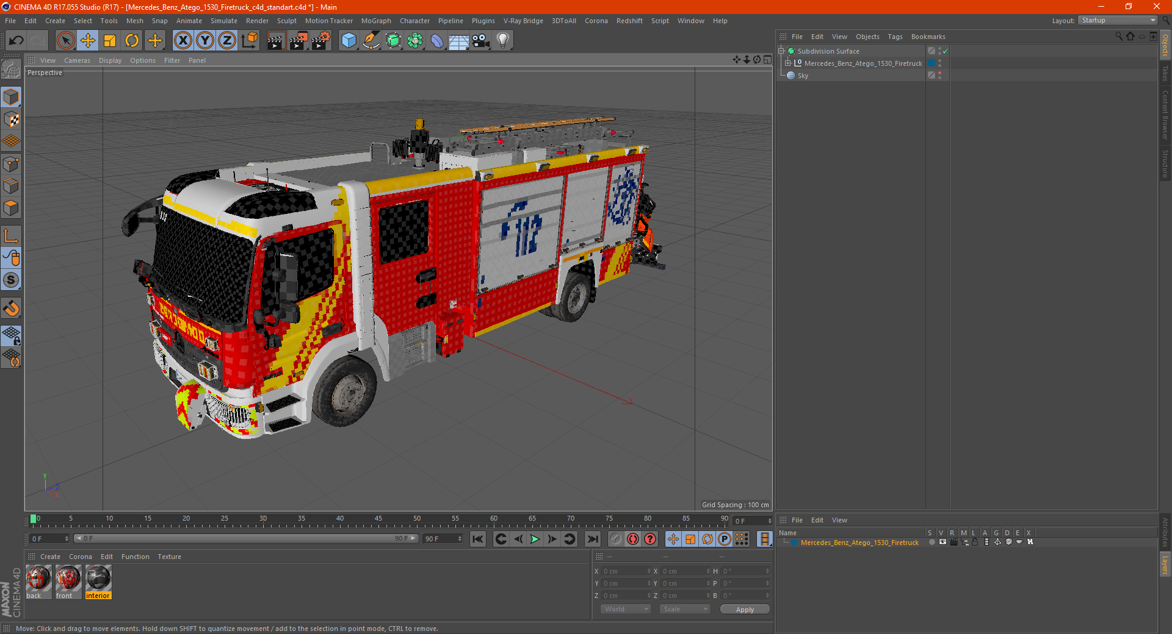Toggle Subdivision Surface enable checkmark

pos(946,51)
